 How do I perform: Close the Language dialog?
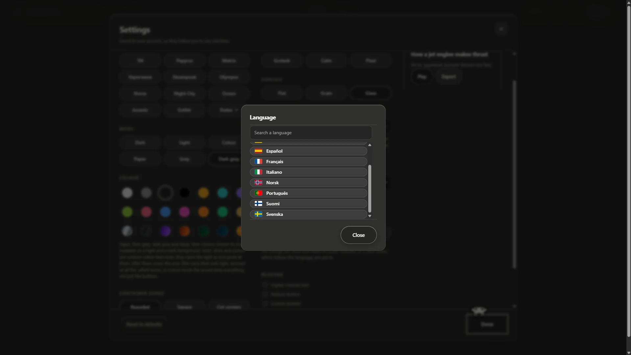pos(358,235)
